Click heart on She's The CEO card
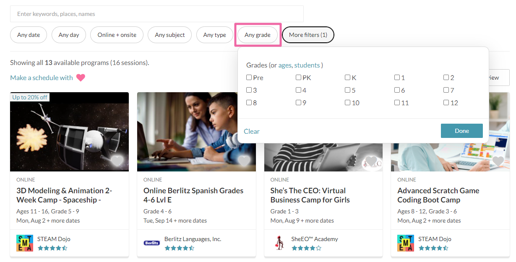516x262 pixels. coord(371,161)
